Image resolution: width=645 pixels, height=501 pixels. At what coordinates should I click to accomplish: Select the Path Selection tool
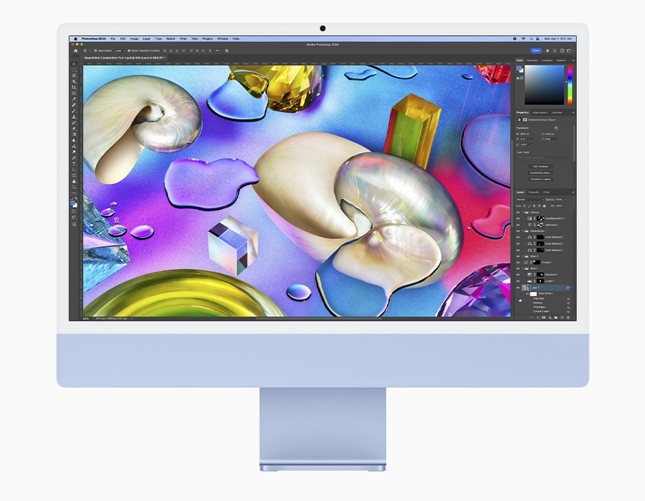click(74, 170)
